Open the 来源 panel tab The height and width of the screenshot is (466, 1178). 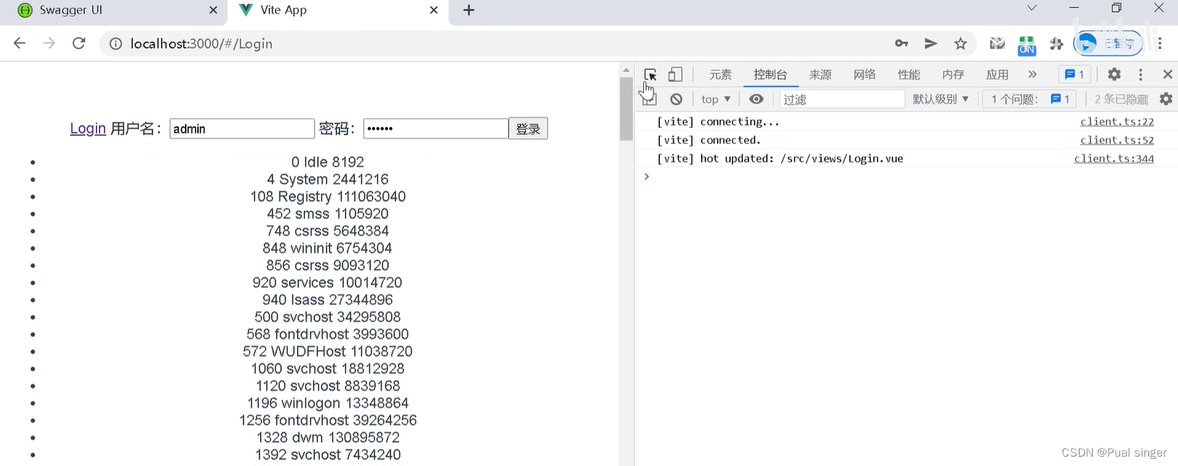point(820,74)
